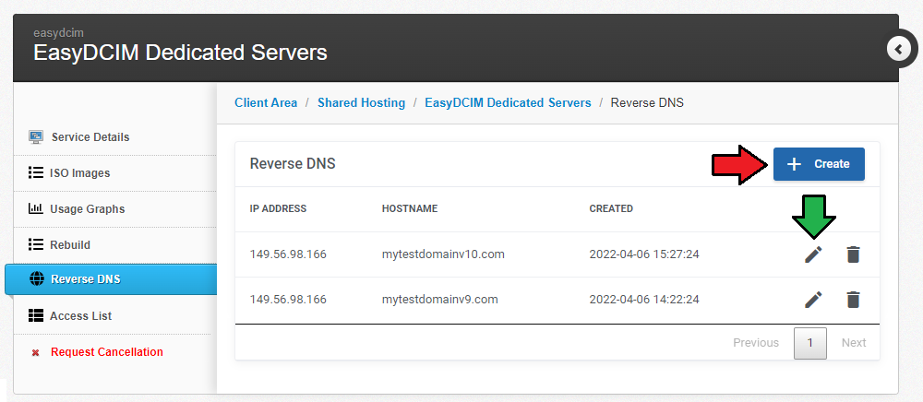Open ISO Images in sidebar
The width and height of the screenshot is (923, 402).
[79, 173]
